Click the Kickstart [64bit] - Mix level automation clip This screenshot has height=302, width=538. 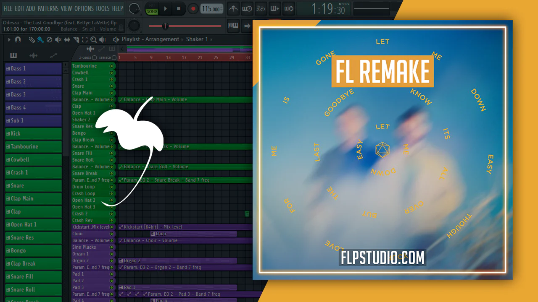tap(185, 227)
